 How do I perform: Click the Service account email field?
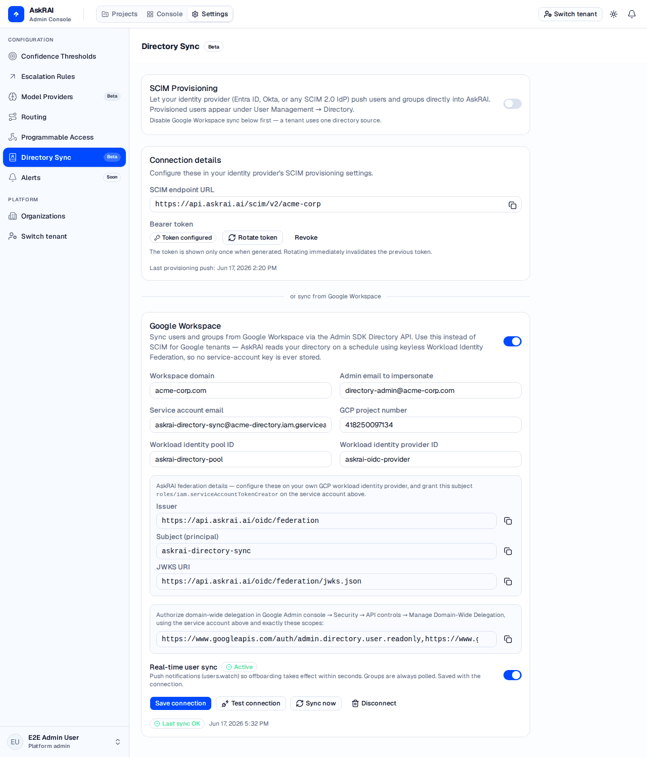241,425
